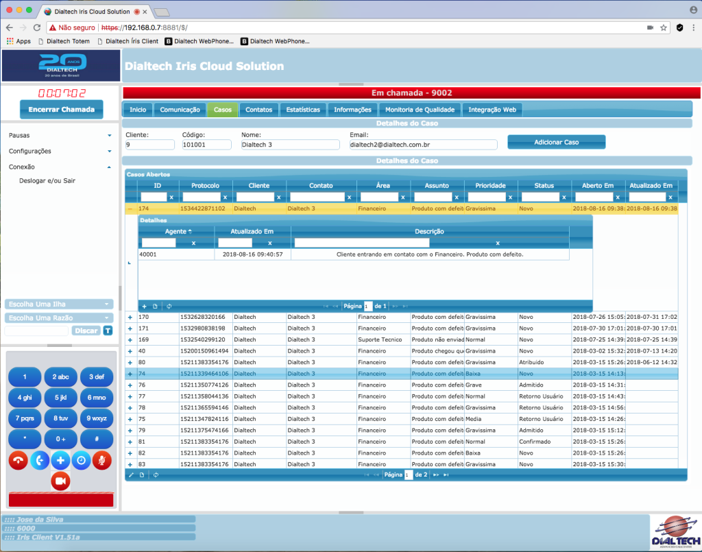Collapse case 174 details row
The height and width of the screenshot is (552, 702).
click(130, 208)
